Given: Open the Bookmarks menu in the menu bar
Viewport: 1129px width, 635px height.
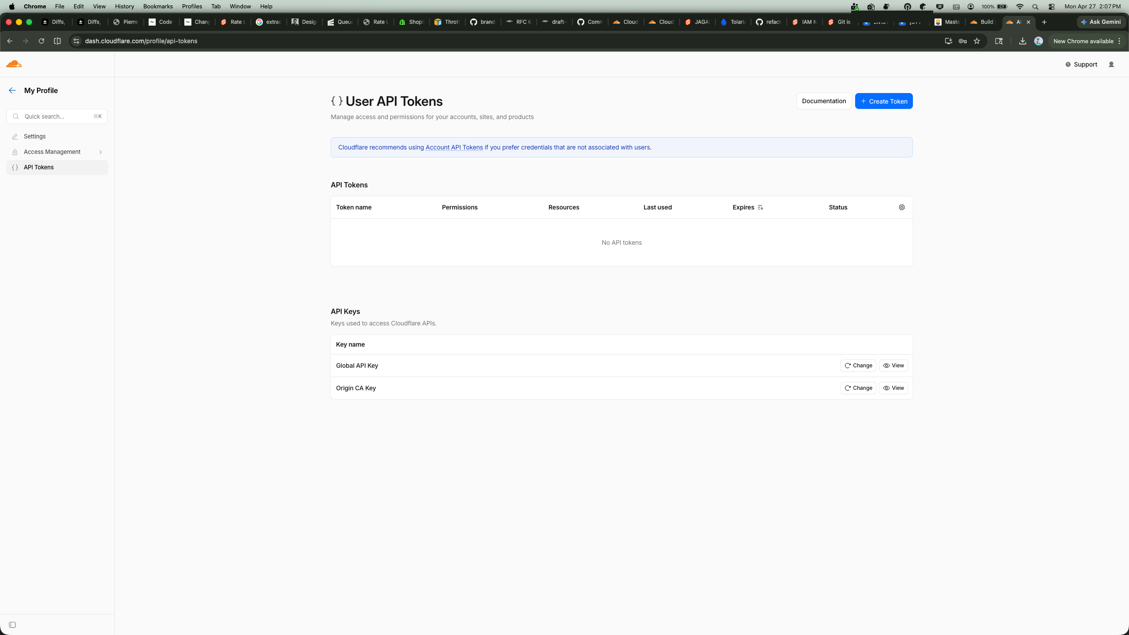Looking at the screenshot, I should coord(157,6).
